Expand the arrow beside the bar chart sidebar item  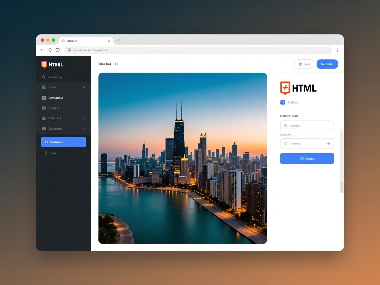[84, 118]
